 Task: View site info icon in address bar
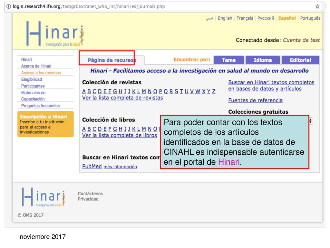click(x=9, y=6)
